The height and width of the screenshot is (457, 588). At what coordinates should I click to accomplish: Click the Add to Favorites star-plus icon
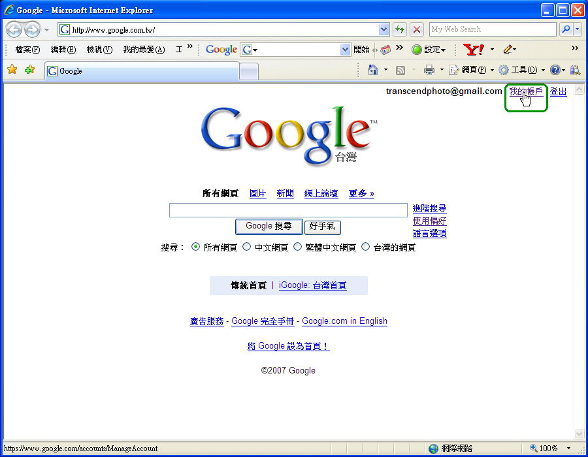(x=29, y=69)
